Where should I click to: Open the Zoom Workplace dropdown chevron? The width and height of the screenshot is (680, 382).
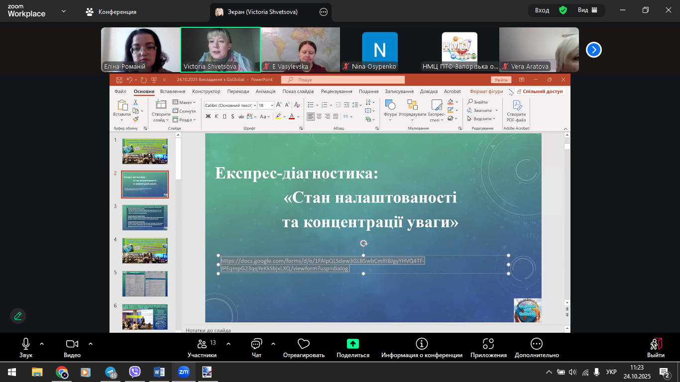point(63,11)
